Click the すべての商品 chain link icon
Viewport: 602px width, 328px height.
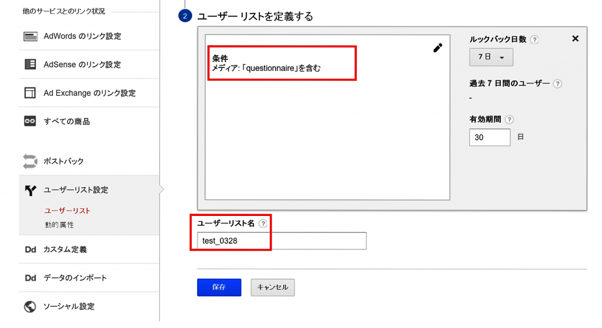pos(30,121)
